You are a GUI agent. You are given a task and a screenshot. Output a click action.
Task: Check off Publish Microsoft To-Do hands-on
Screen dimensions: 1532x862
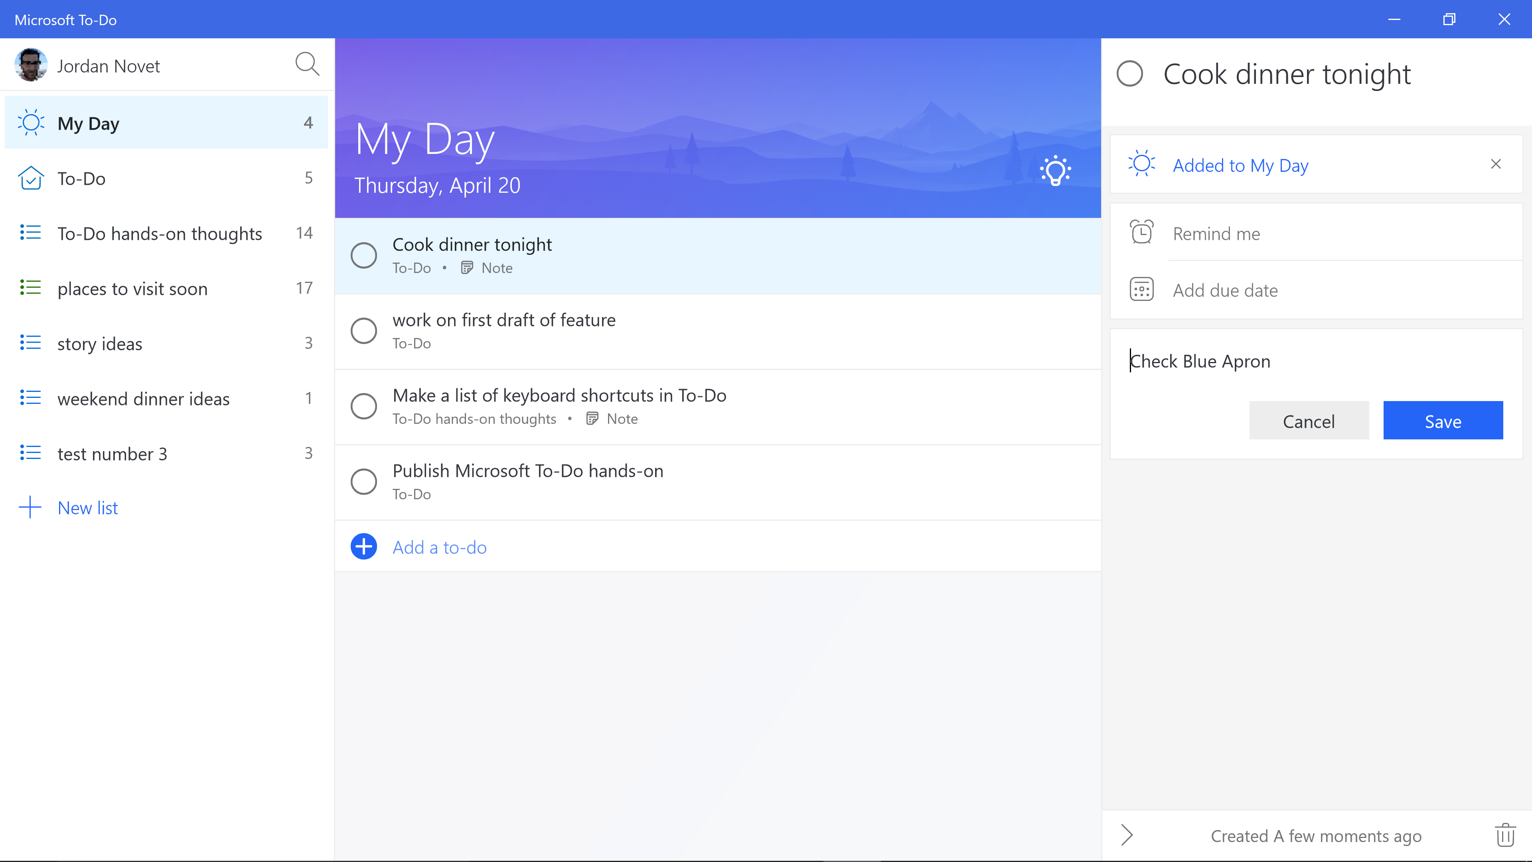coord(363,481)
